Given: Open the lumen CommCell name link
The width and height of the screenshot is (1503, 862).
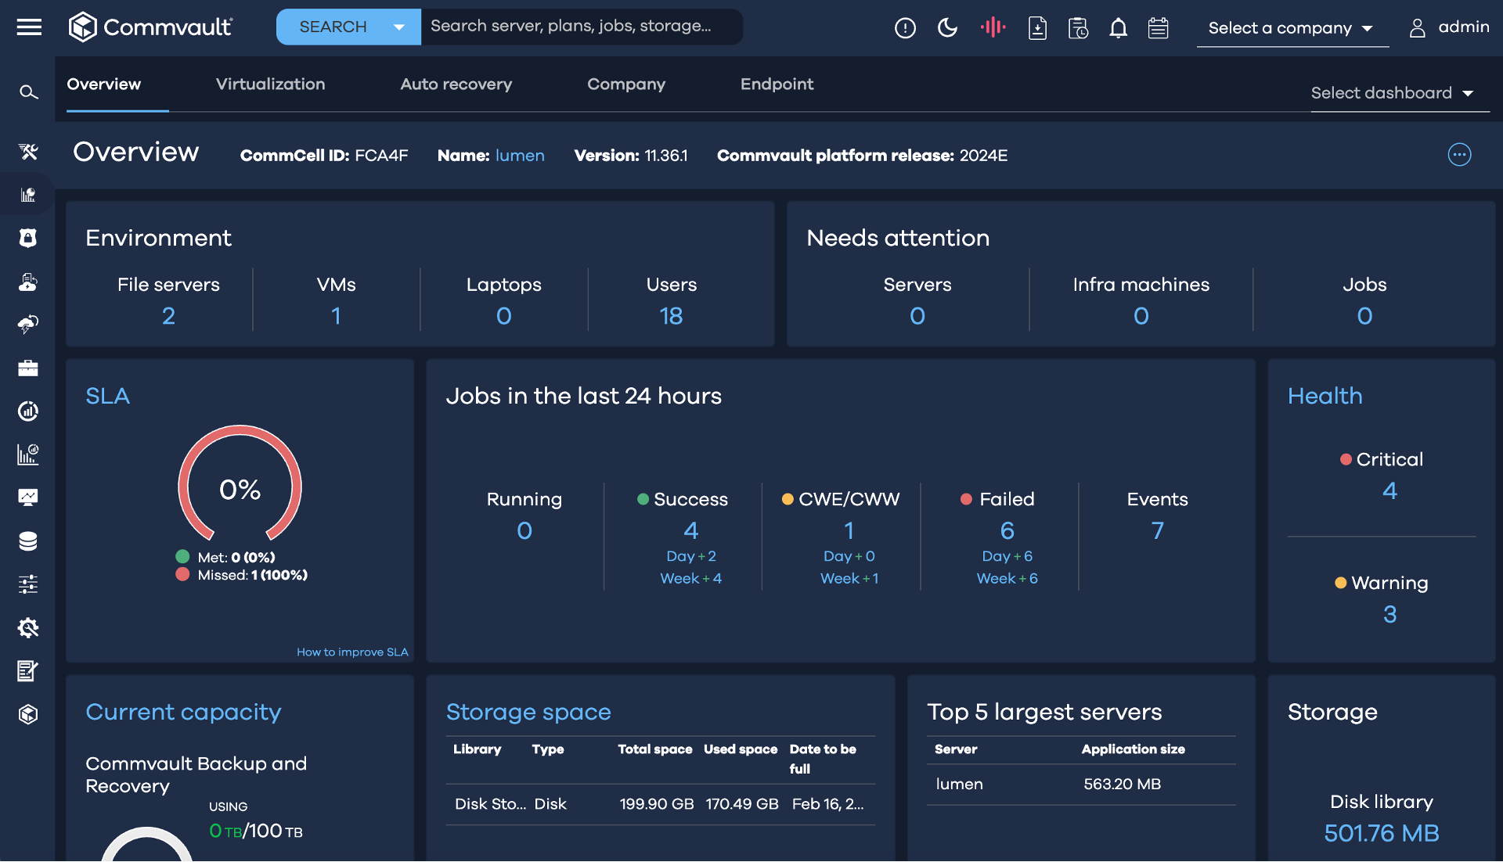Looking at the screenshot, I should click(x=520, y=156).
